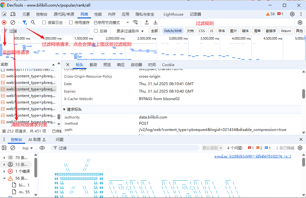The width and height of the screenshot is (306, 198).
Task: Click console output vertical scrollbar thumb
Action: [304, 162]
